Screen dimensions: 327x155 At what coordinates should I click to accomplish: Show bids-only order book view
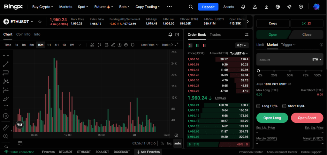[197, 45]
